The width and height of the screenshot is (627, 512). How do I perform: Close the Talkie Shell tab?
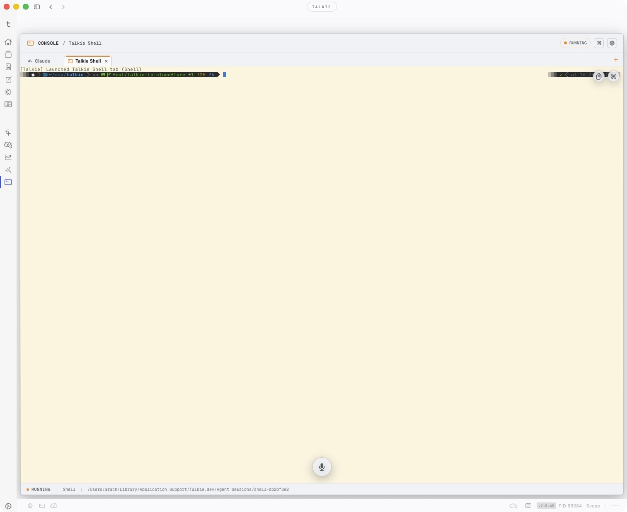[x=106, y=61]
